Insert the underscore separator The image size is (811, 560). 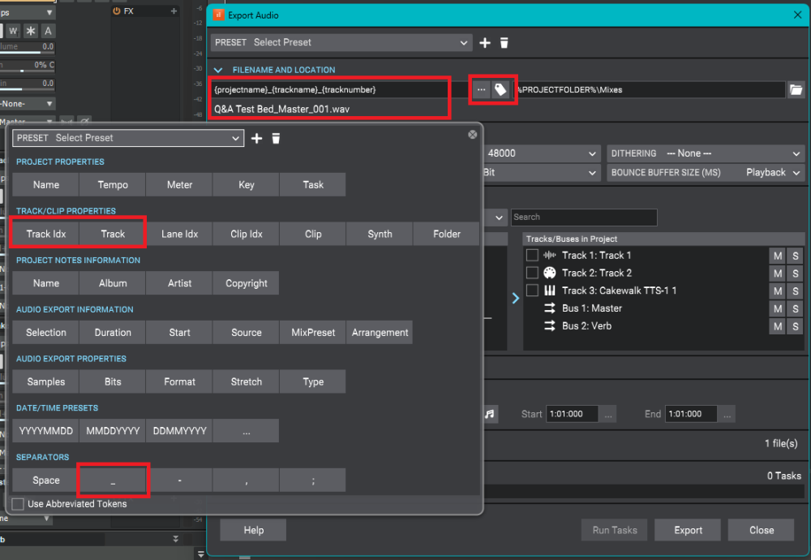pyautogui.click(x=113, y=480)
